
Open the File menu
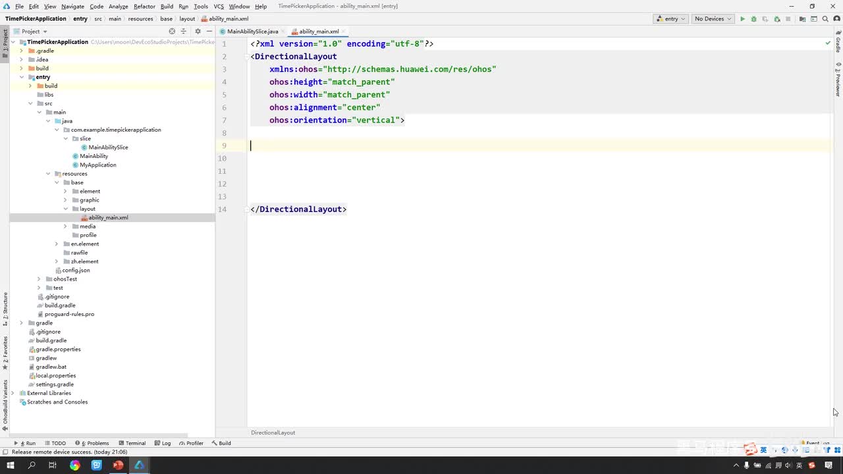pyautogui.click(x=19, y=7)
